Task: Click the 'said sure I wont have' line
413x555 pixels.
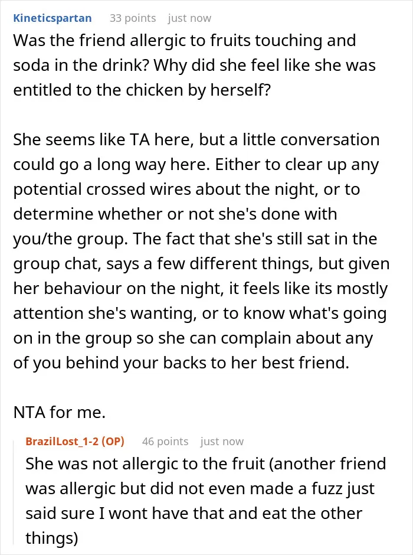Action: 194,513
